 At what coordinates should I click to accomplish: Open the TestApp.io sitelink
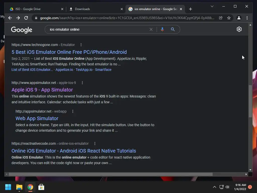coord(84,70)
